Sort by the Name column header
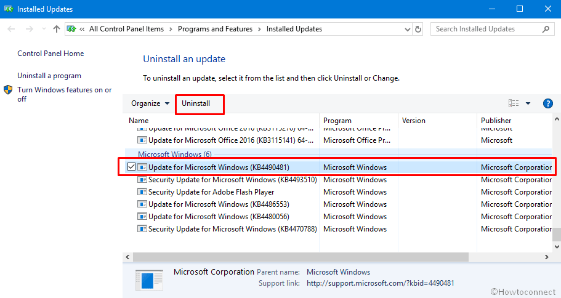 click(139, 121)
